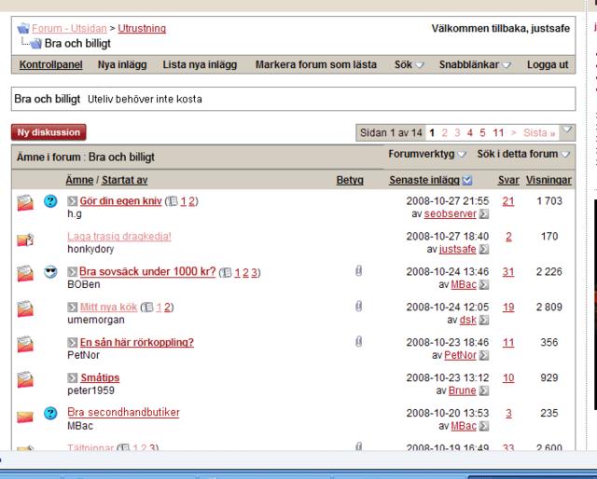Expand 'Sök i detta forum' dropdown
Image resolution: width=597 pixels, height=479 pixels.
[522, 154]
